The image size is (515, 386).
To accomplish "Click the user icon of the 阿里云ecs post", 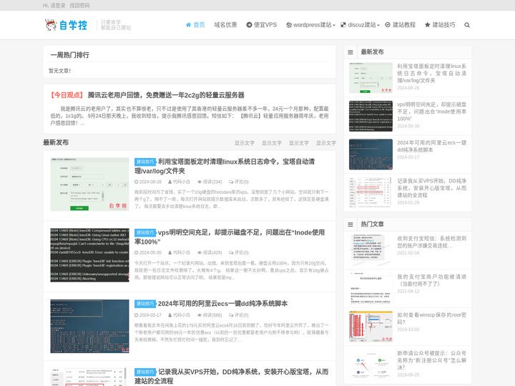I will (x=170, y=315).
